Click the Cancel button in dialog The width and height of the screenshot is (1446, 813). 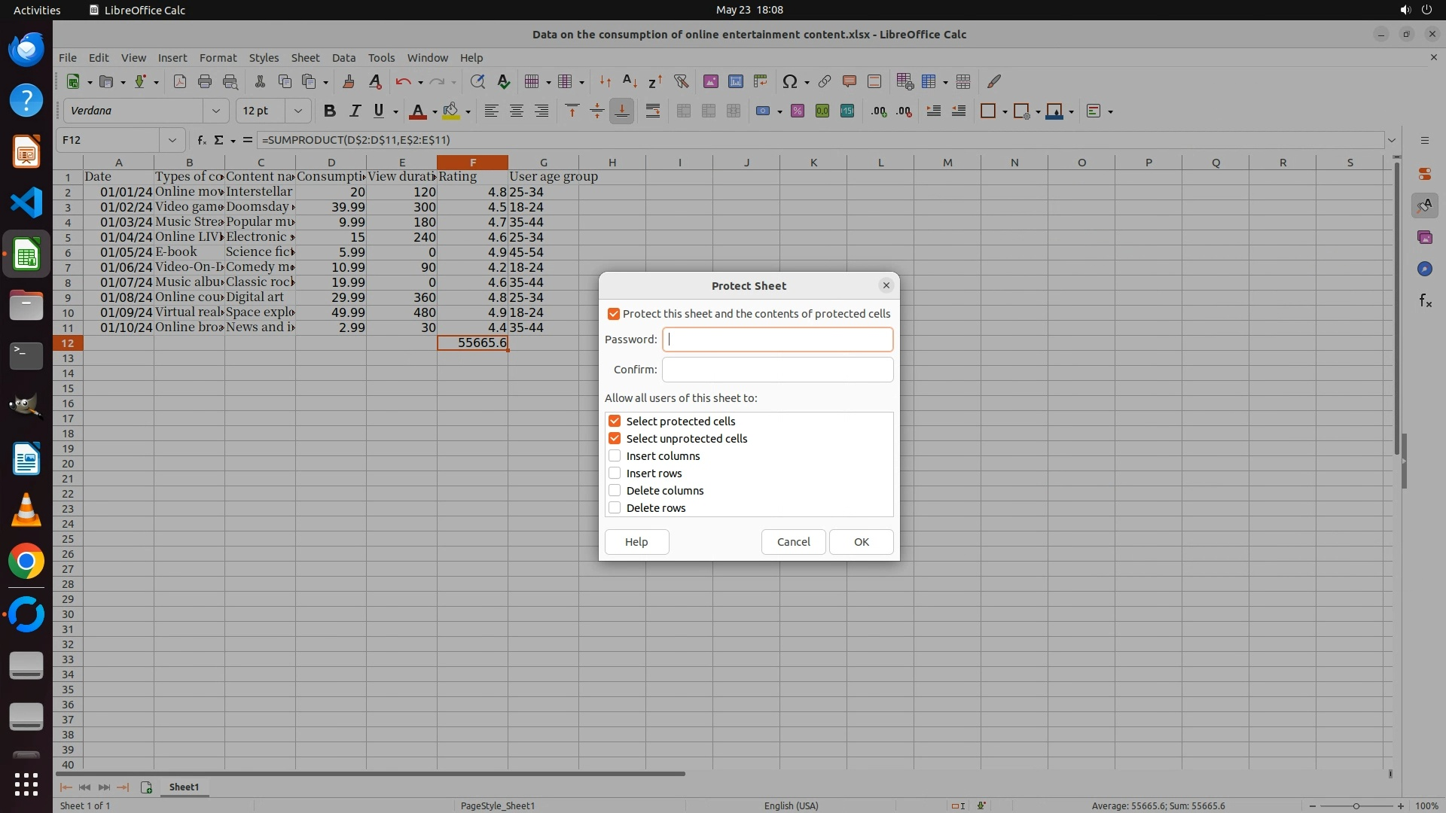(x=793, y=542)
